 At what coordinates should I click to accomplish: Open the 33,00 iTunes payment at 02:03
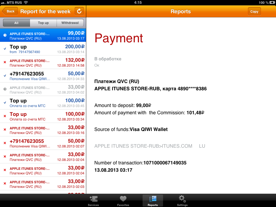[43, 184]
